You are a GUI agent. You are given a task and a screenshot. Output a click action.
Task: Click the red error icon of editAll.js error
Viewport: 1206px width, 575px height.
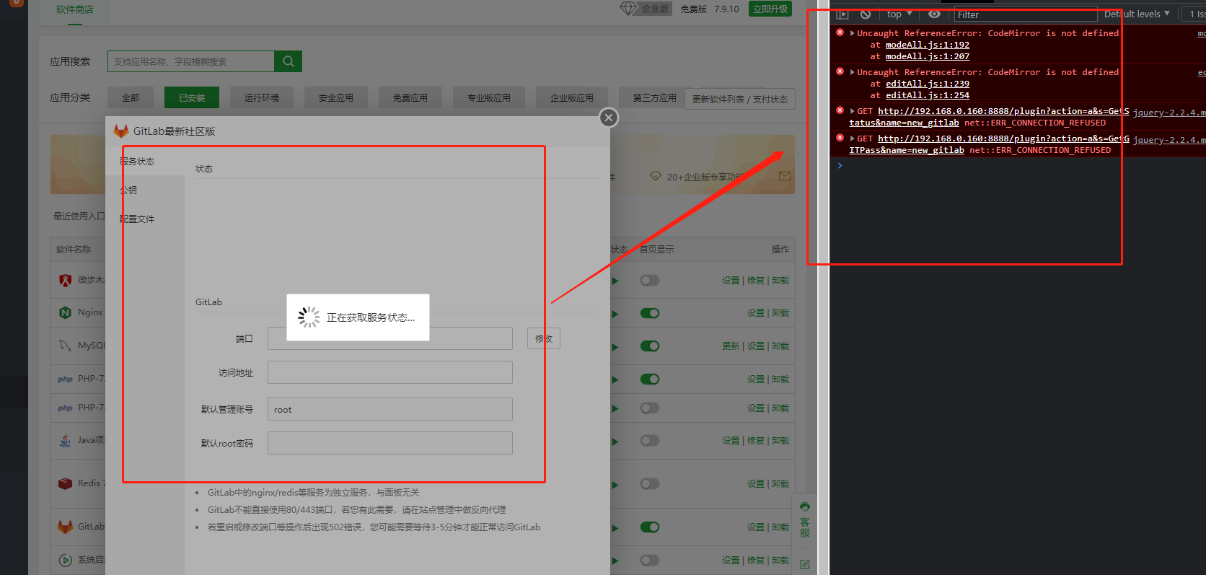tap(840, 71)
